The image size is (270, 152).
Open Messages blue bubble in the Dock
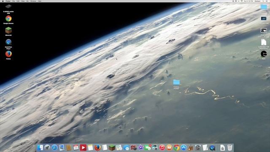tap(126, 148)
